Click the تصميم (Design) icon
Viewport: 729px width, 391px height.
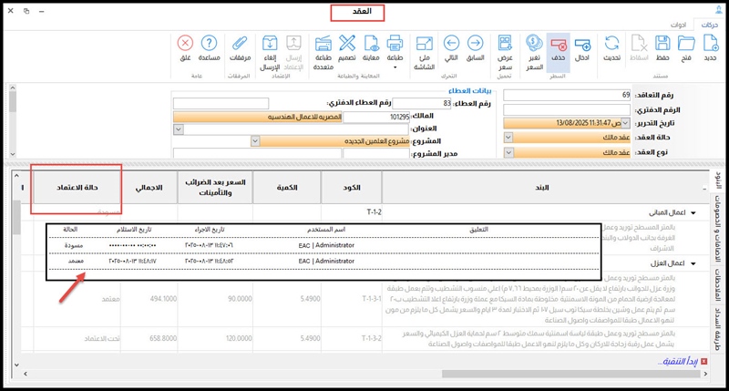(347, 43)
